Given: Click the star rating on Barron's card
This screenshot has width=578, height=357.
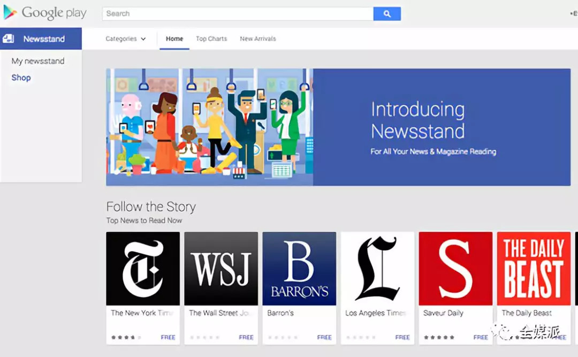Looking at the screenshot, I should [x=283, y=337].
